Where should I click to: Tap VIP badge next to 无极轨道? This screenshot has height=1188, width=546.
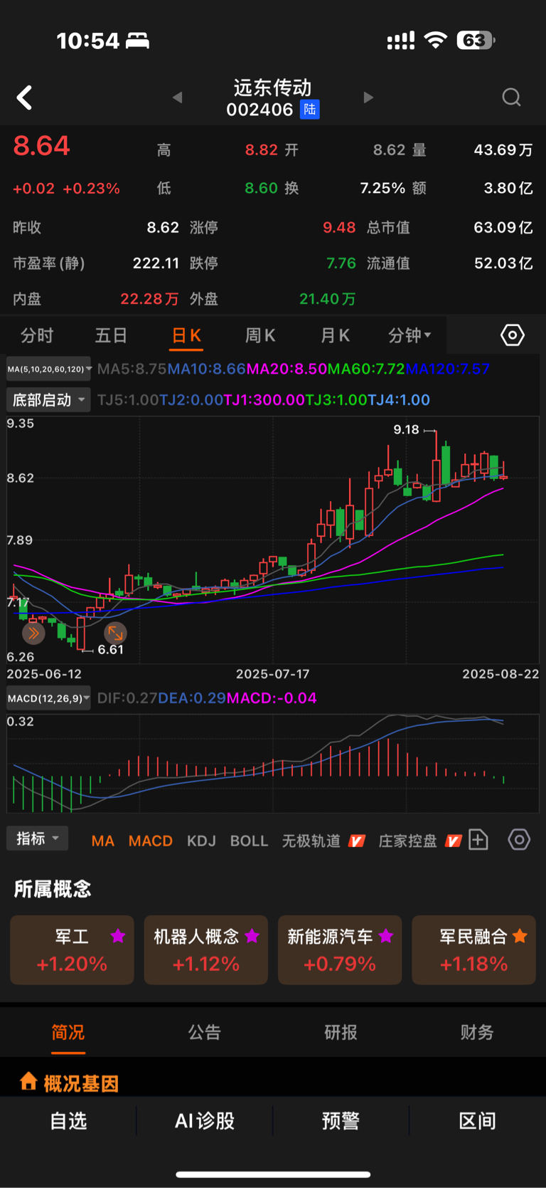[357, 841]
